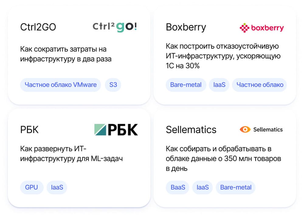Screen dimensions: 304x217
Task: Choose the IaaS tag in Boxberry card
Action: (x=219, y=85)
